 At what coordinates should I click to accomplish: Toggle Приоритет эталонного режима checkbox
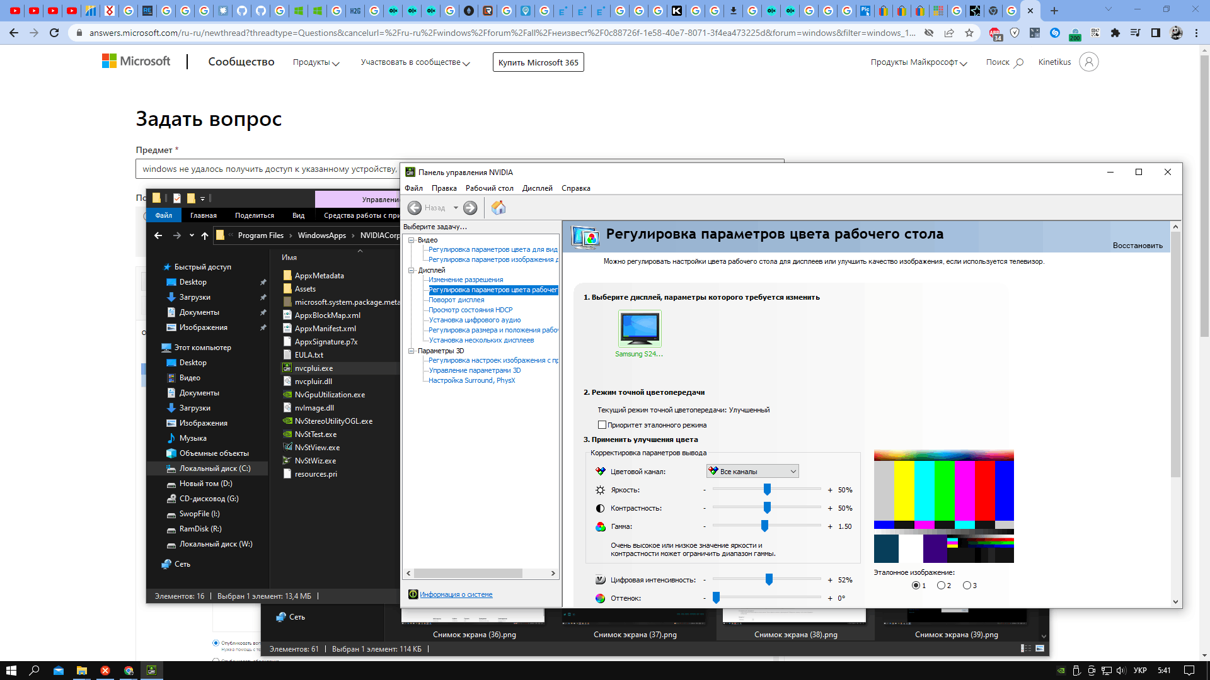(602, 425)
